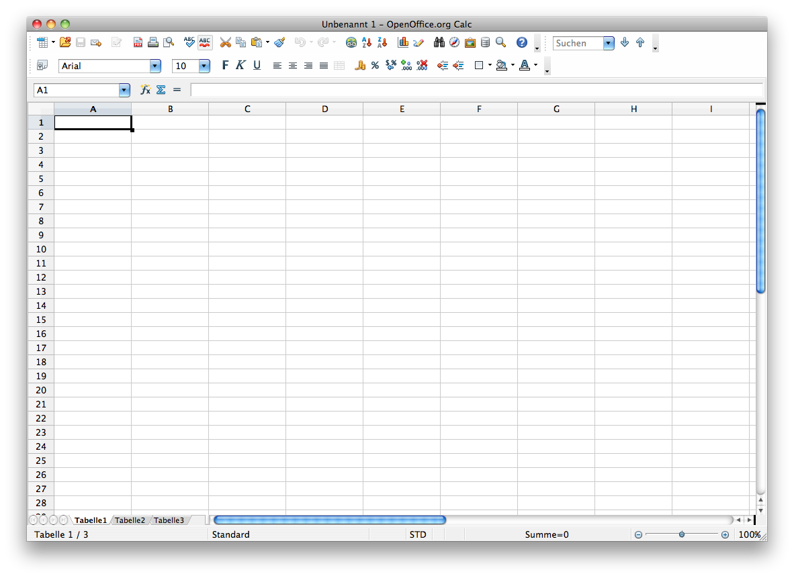Switch to sheet Tabelle2
This screenshot has width=794, height=578.
coord(130,520)
